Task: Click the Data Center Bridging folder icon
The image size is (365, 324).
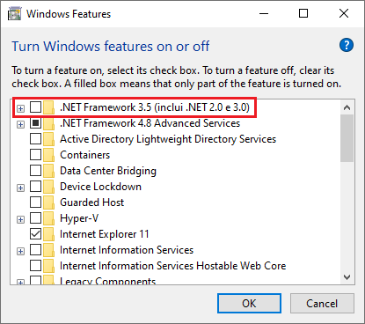Action: 48,171
